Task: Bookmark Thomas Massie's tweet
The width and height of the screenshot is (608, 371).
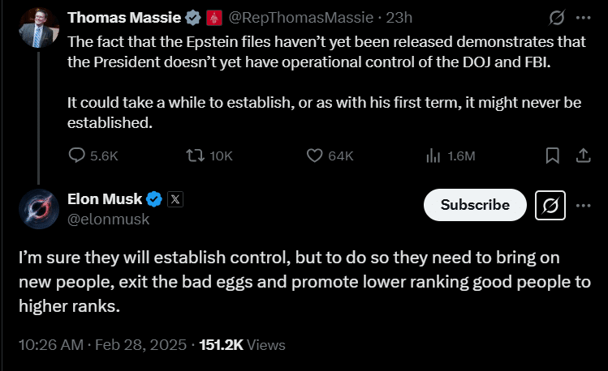Action: click(552, 156)
